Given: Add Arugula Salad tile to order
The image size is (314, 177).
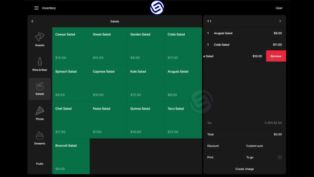Looking at the screenshot, I should pos(183,83).
